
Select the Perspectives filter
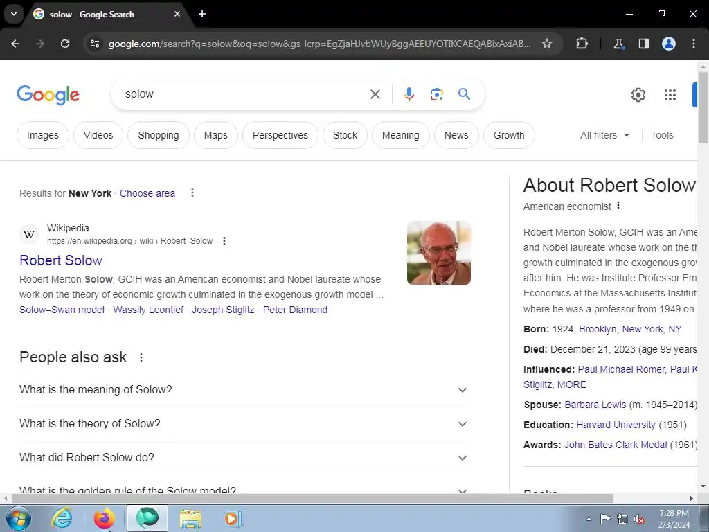click(280, 135)
